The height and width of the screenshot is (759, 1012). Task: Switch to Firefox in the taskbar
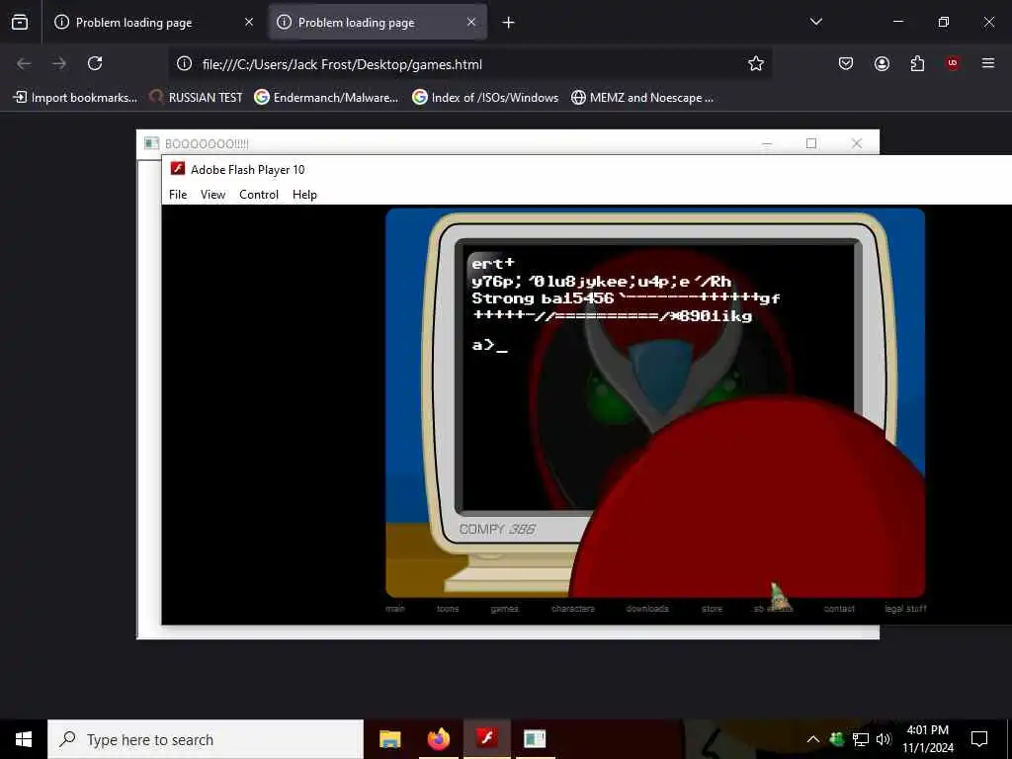(438, 739)
